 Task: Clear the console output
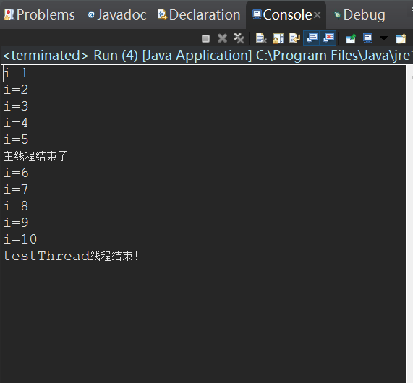coord(261,38)
